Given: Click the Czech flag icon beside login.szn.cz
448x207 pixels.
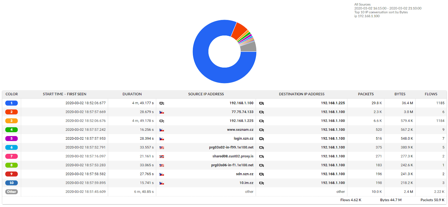Looking at the screenshot, I should coord(162,139).
